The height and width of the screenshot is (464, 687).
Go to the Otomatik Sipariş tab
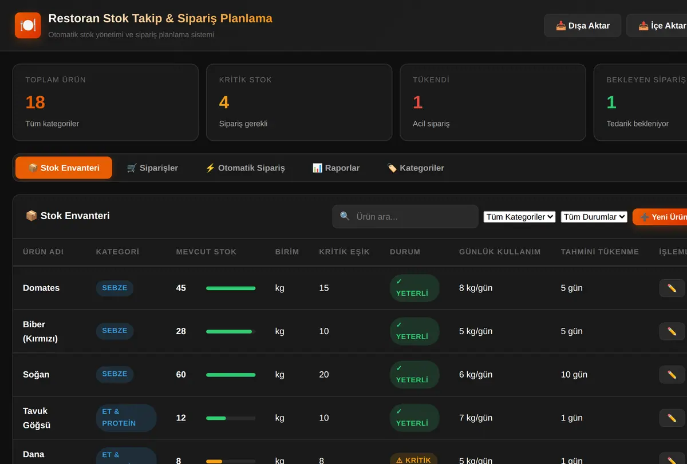pyautogui.click(x=245, y=168)
